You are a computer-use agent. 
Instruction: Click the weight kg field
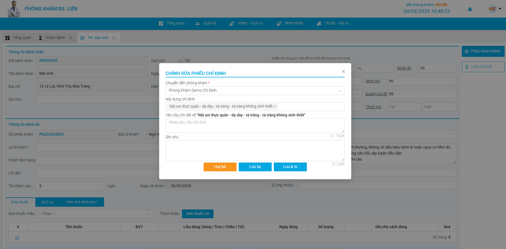375,68
